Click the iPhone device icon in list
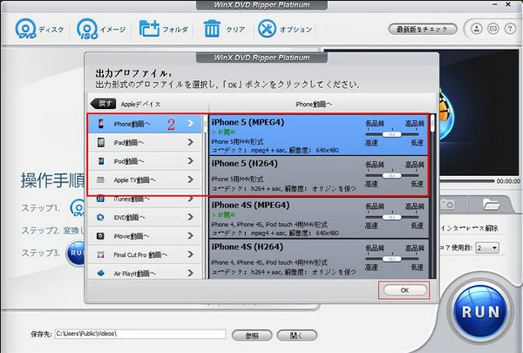Screen dimensions: 523x353 (101, 124)
